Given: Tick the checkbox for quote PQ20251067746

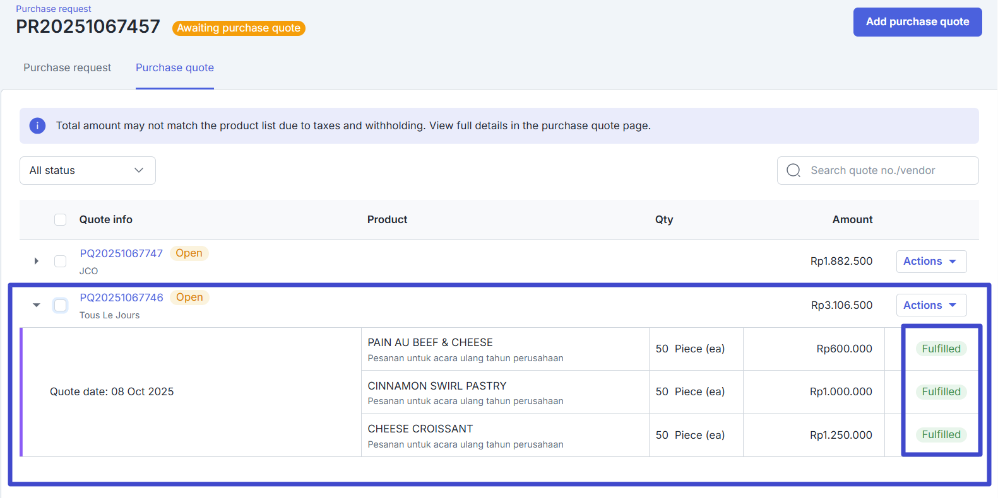Looking at the screenshot, I should click(61, 305).
